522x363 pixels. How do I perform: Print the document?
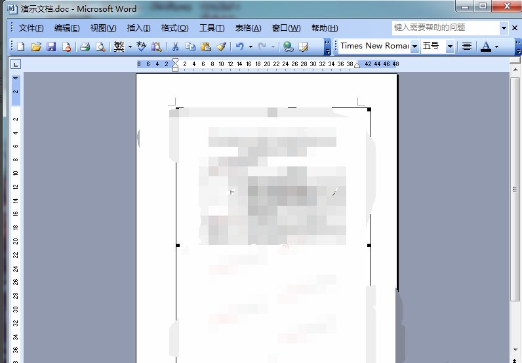click(x=85, y=47)
